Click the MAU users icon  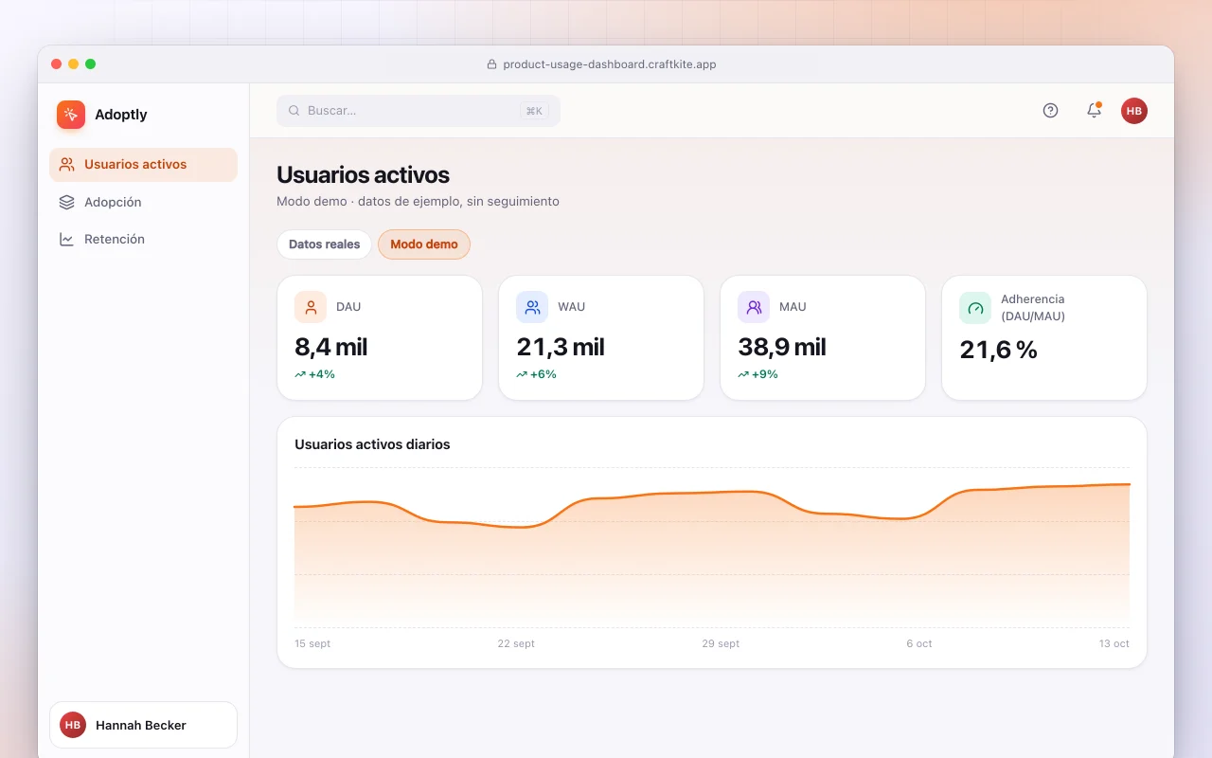[x=754, y=307]
